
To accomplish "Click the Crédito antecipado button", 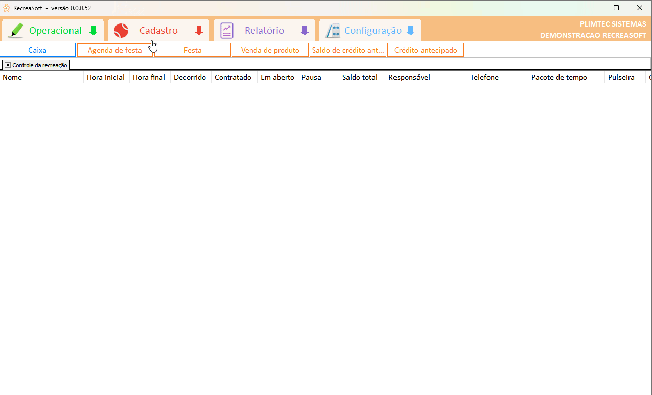I will click(426, 50).
